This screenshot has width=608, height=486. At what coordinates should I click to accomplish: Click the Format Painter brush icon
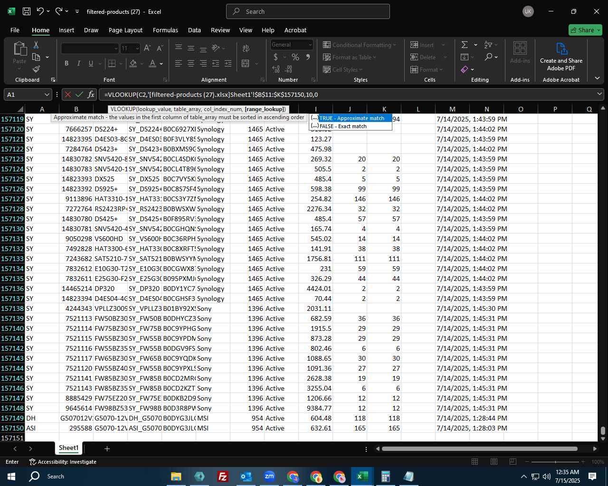click(36, 69)
